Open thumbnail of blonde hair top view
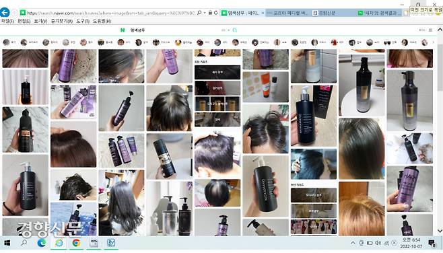 pyautogui.click(x=362, y=209)
